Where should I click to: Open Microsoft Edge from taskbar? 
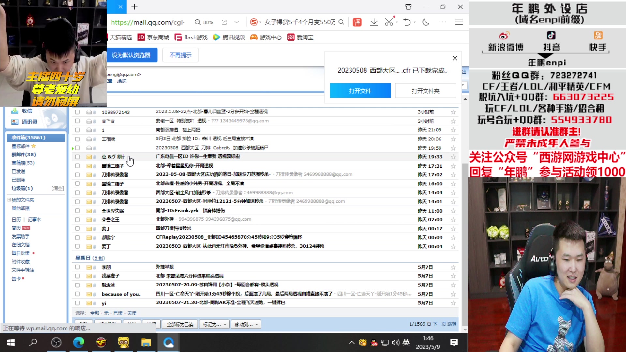[x=79, y=343]
